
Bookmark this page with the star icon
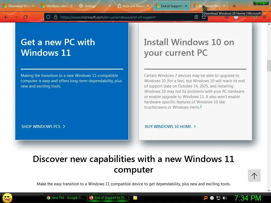tap(204, 17)
